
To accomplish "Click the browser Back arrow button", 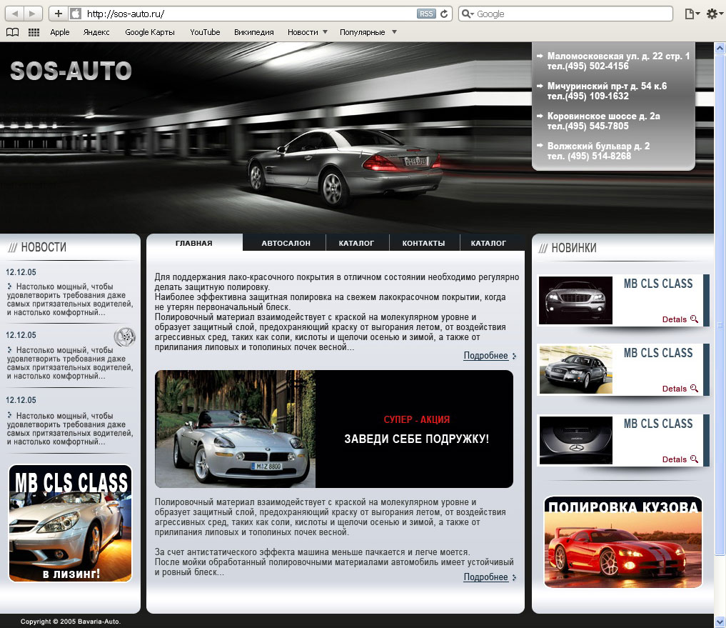I will click(x=15, y=14).
